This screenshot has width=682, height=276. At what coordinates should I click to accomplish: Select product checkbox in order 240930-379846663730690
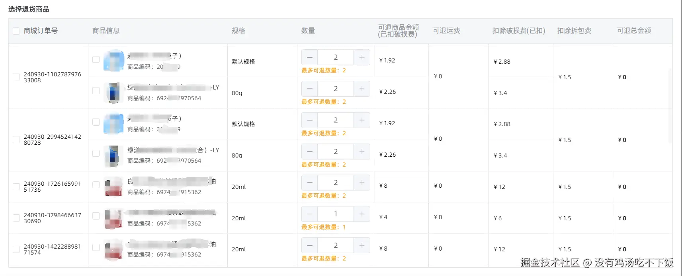click(96, 216)
